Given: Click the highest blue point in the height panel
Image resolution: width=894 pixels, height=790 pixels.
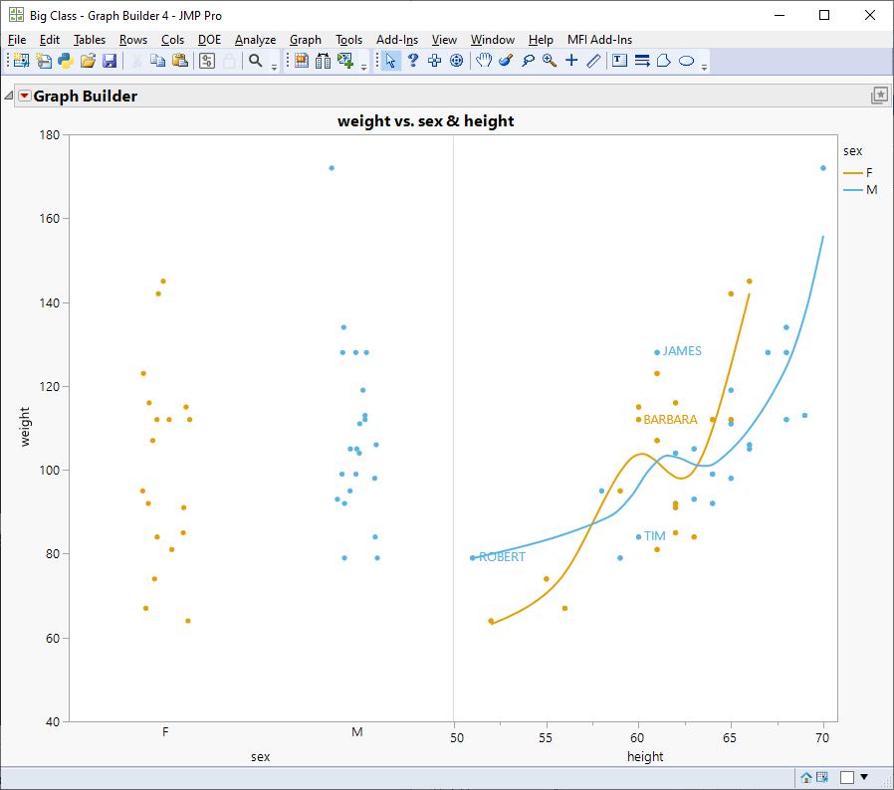Looking at the screenshot, I should click(x=823, y=168).
